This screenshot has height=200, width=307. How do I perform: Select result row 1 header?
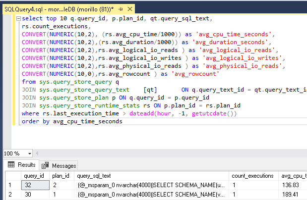13,185
